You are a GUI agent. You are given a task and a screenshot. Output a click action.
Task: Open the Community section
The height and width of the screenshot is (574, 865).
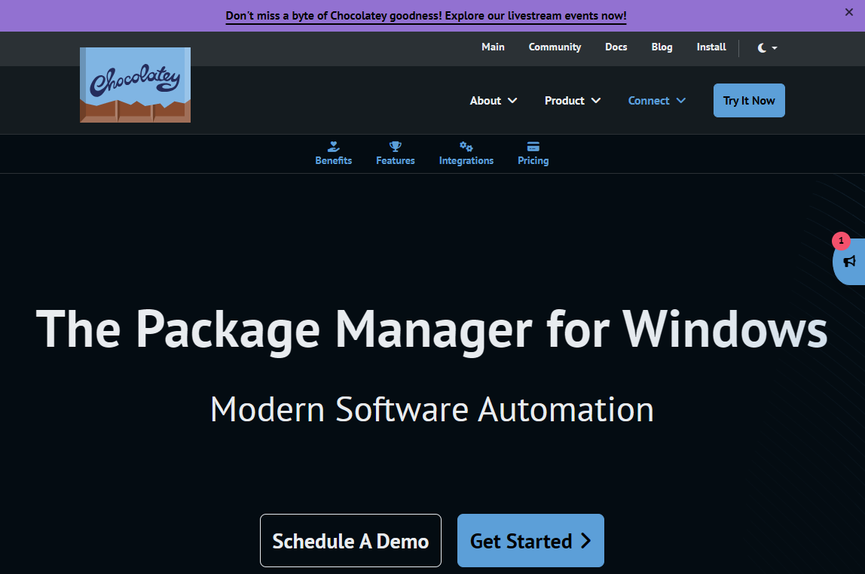(x=555, y=47)
